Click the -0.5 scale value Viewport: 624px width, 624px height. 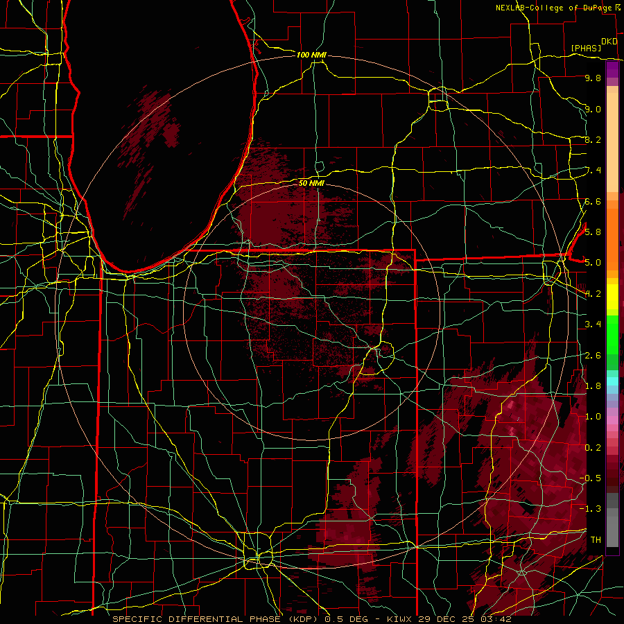click(x=590, y=478)
